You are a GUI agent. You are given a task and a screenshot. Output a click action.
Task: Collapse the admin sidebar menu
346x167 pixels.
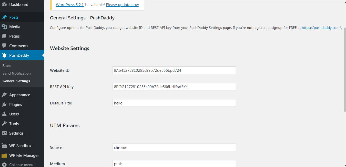tap(18, 165)
